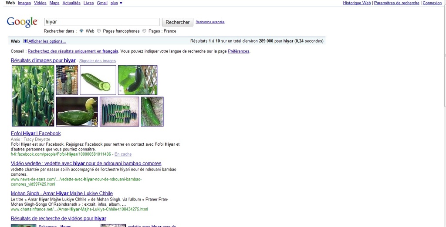Open 'Paramètres de recherche' link
The width and height of the screenshot is (446, 227).
(x=396, y=3)
